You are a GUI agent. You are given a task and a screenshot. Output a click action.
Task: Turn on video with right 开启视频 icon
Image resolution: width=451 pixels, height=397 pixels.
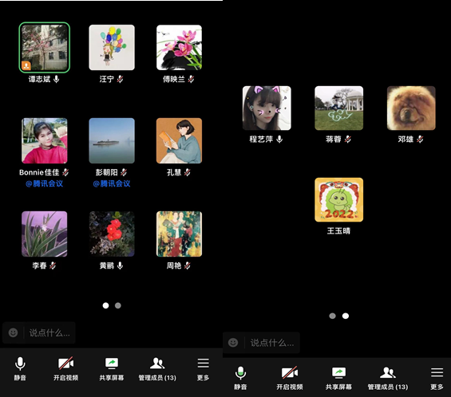pos(290,373)
